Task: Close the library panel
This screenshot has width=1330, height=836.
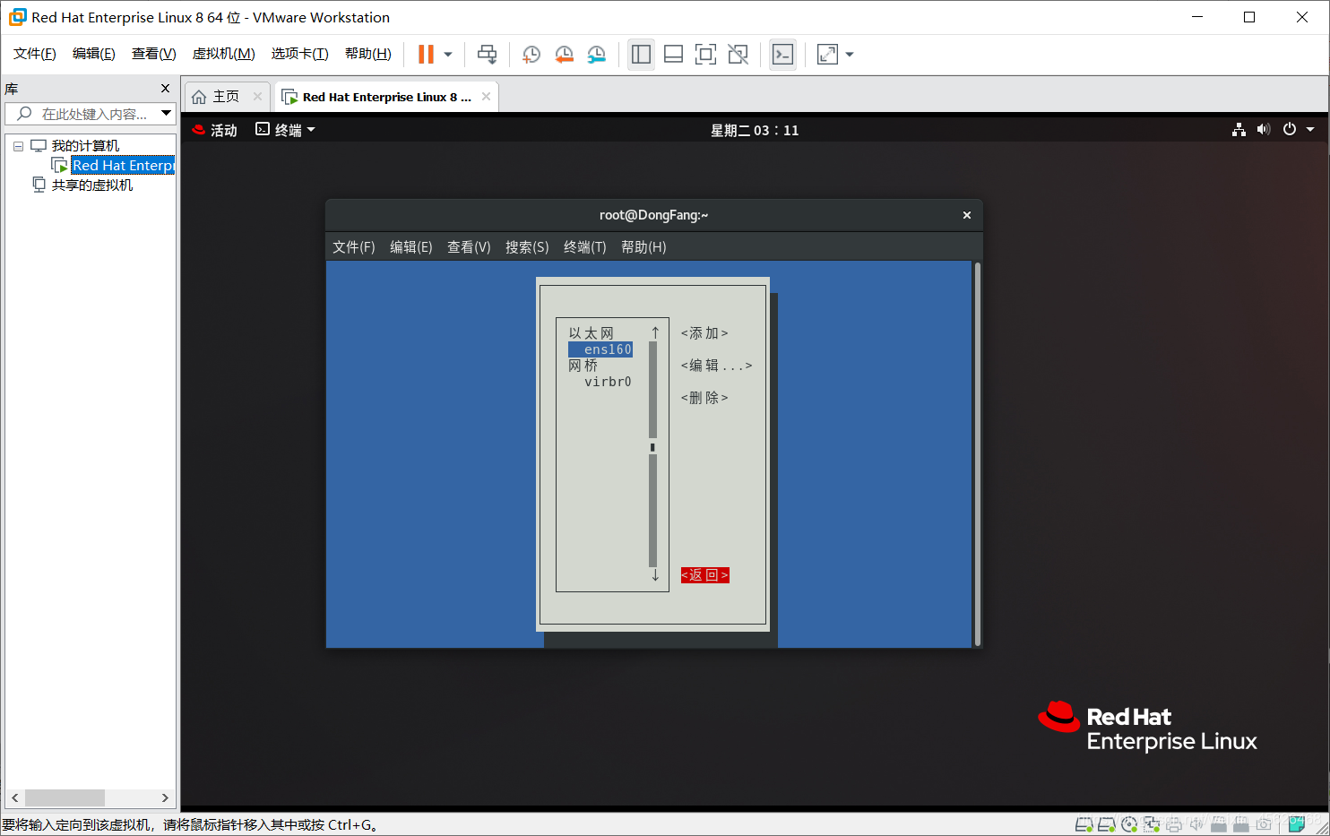Action: (165, 89)
